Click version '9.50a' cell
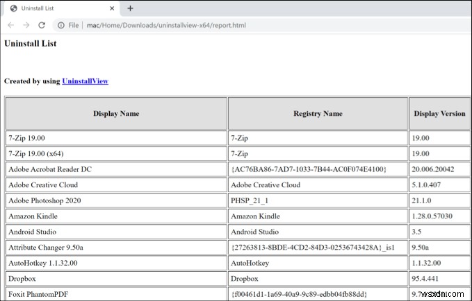Viewport: 472px width, 301px height. pyautogui.click(x=439, y=248)
